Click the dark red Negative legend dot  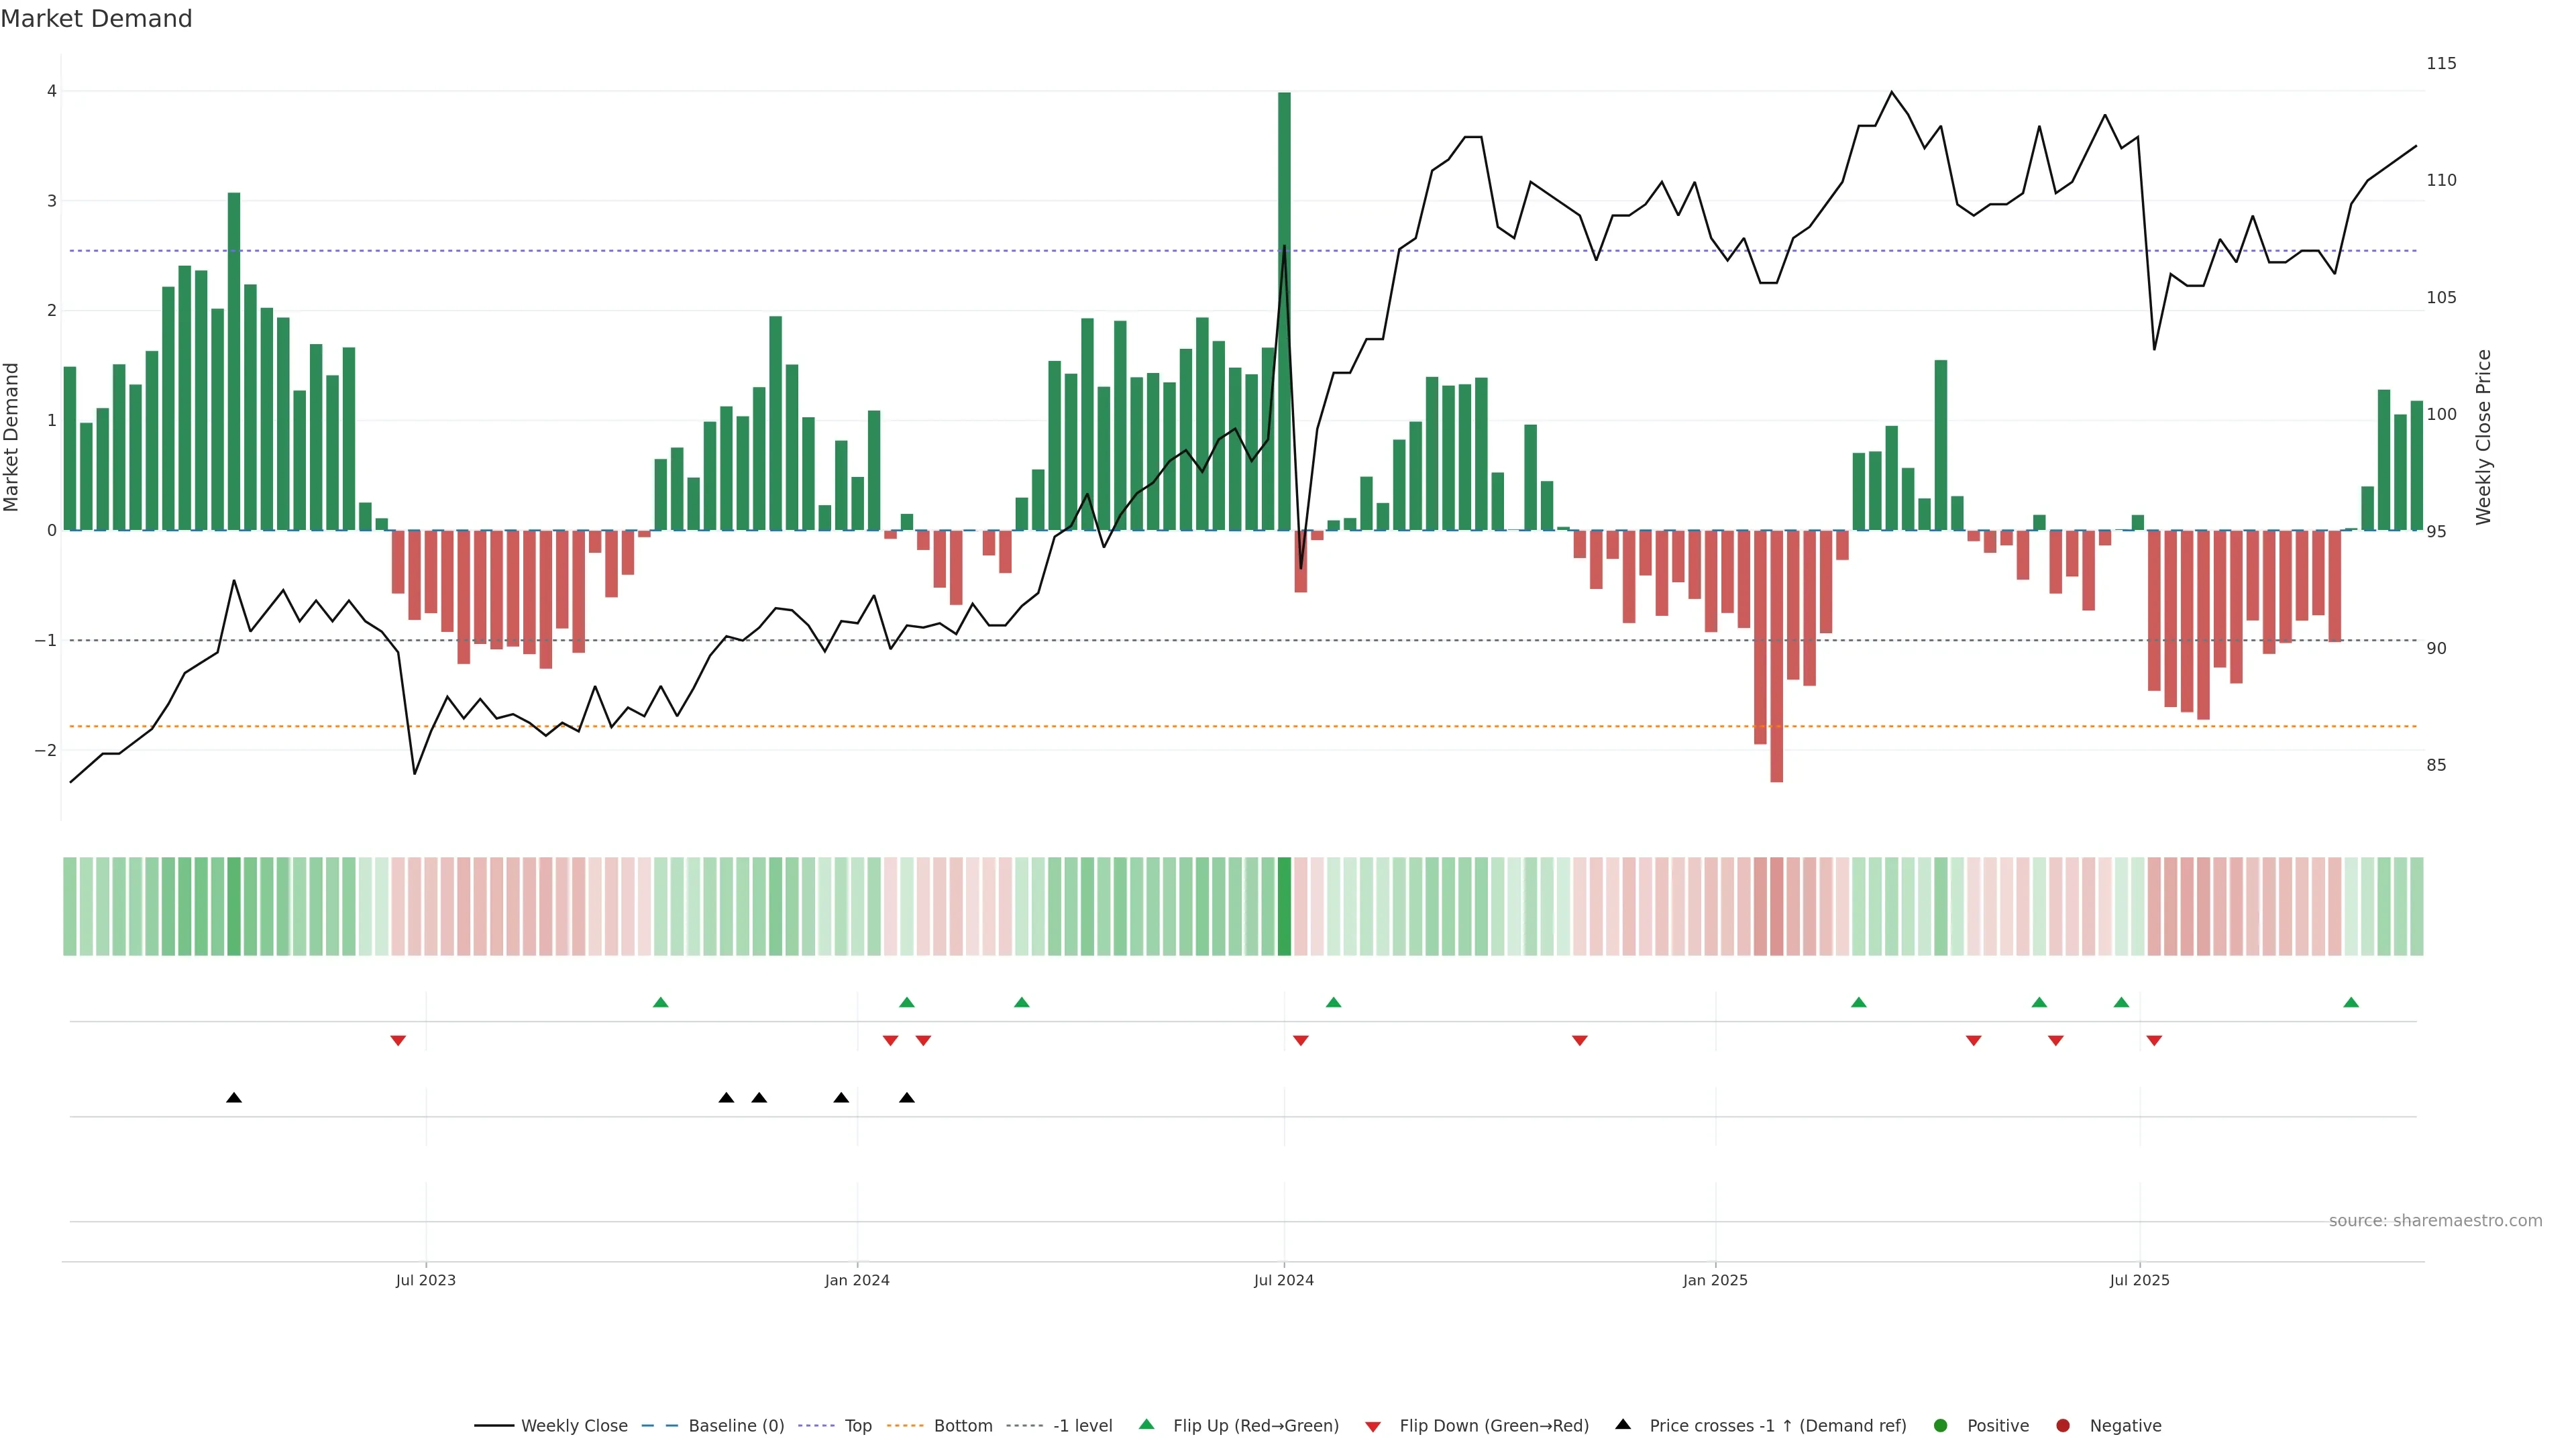tap(2063, 1426)
